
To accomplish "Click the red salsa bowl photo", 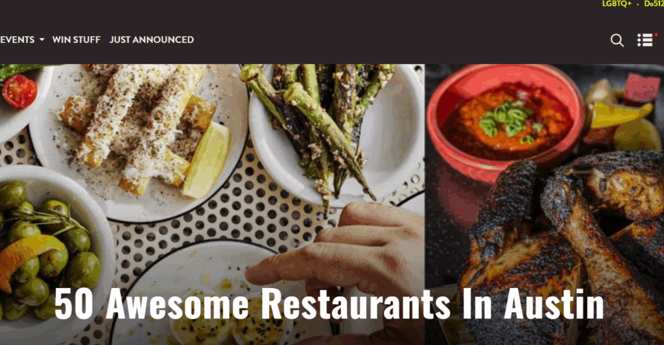I will 504,121.
